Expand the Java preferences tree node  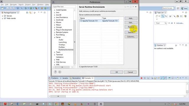point(55,12)
